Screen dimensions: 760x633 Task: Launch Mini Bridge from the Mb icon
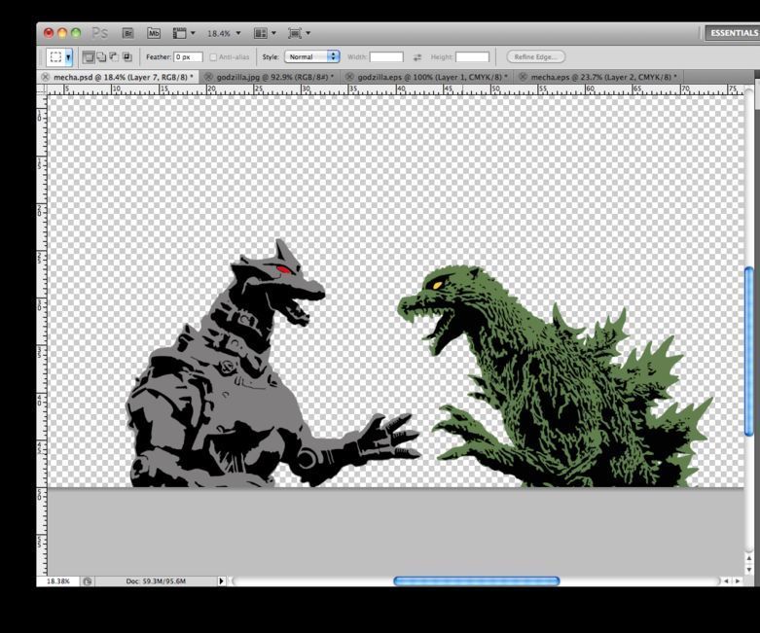click(x=154, y=33)
